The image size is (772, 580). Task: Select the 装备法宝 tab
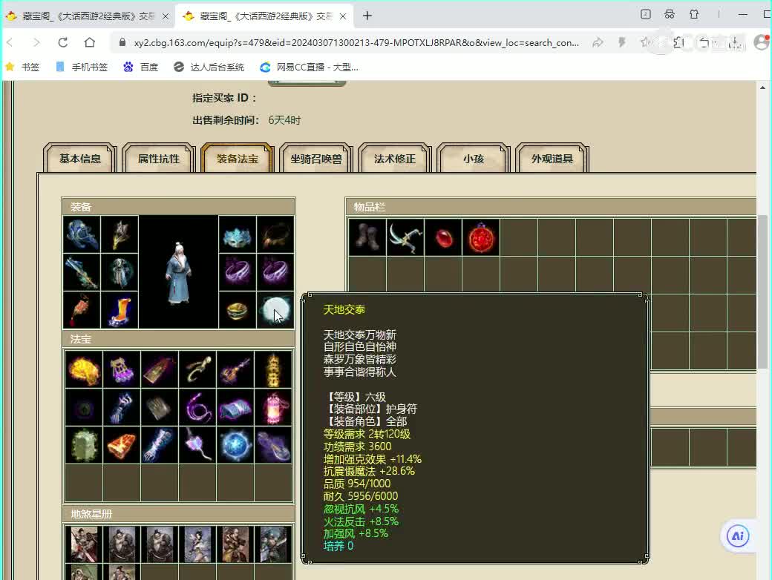coord(238,159)
